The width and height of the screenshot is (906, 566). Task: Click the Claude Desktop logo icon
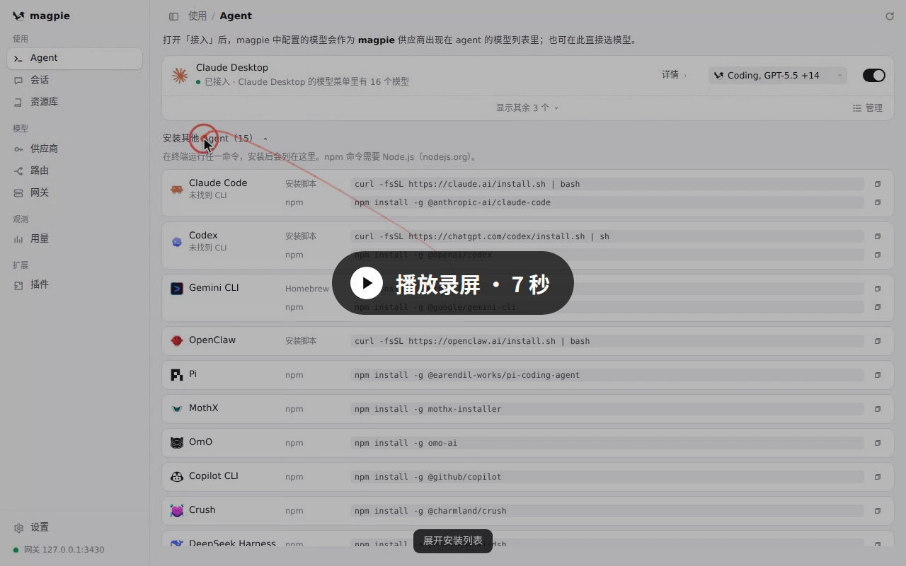(x=180, y=75)
